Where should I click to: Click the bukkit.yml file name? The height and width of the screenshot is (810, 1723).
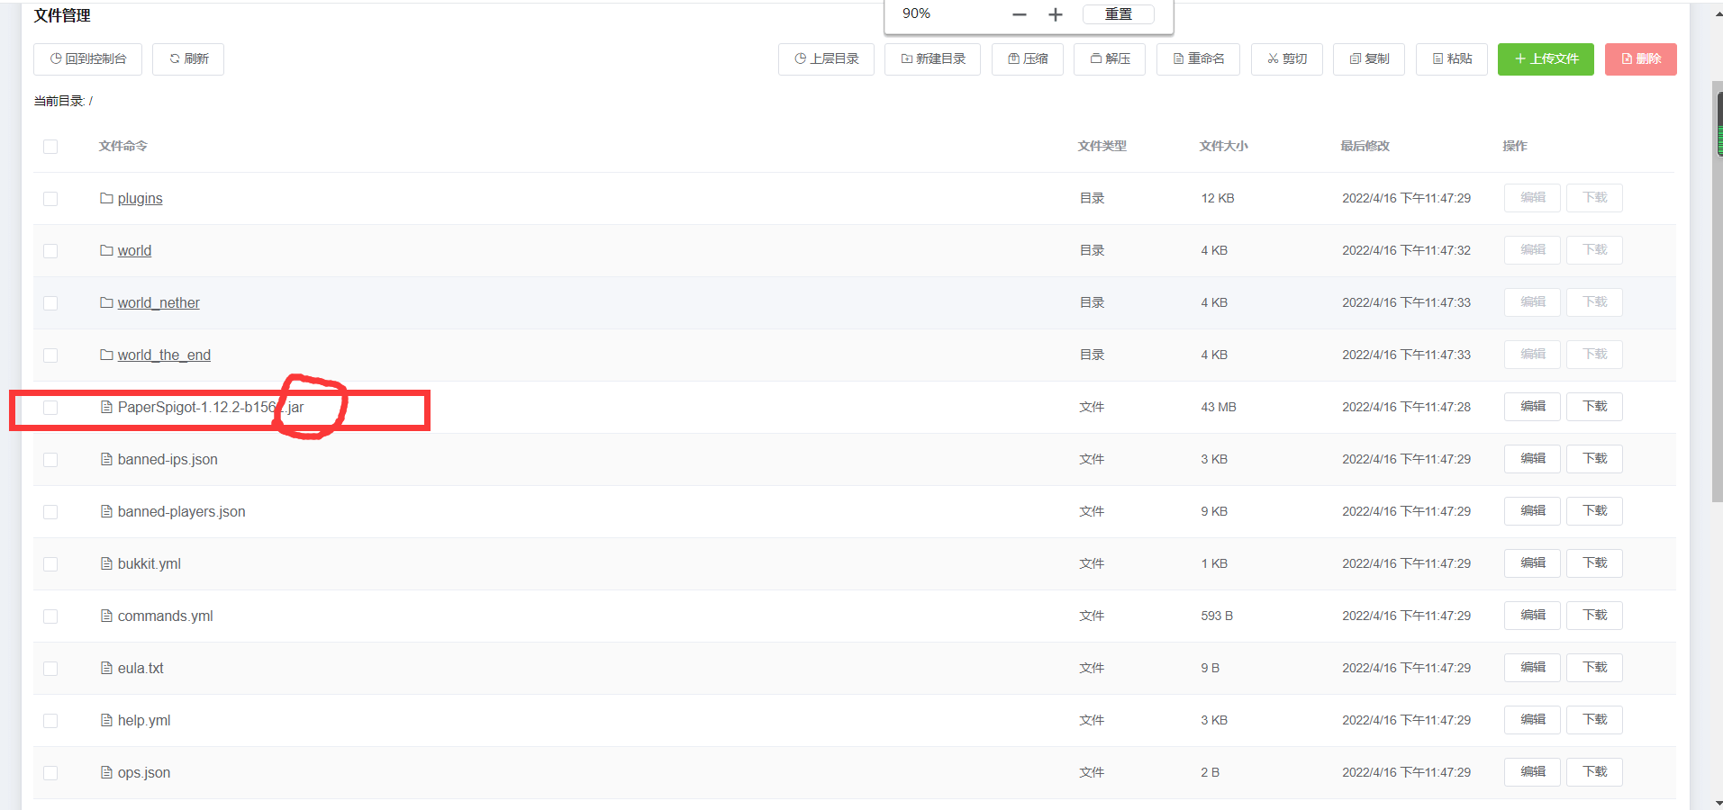click(x=149, y=564)
